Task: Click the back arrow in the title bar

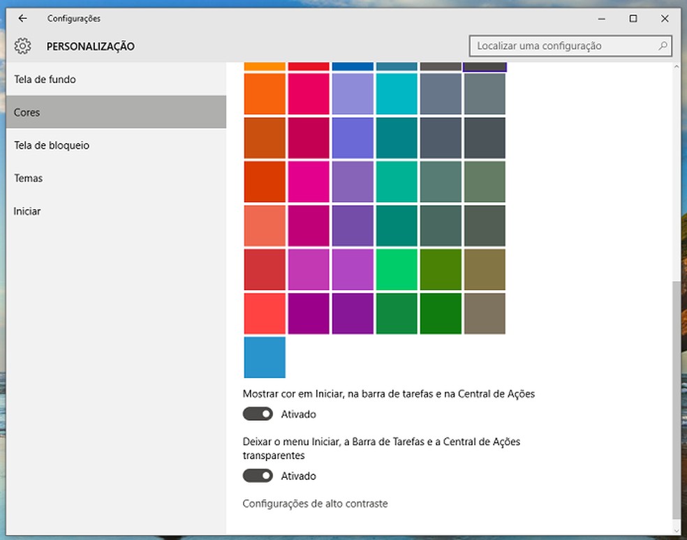Action: pyautogui.click(x=22, y=19)
